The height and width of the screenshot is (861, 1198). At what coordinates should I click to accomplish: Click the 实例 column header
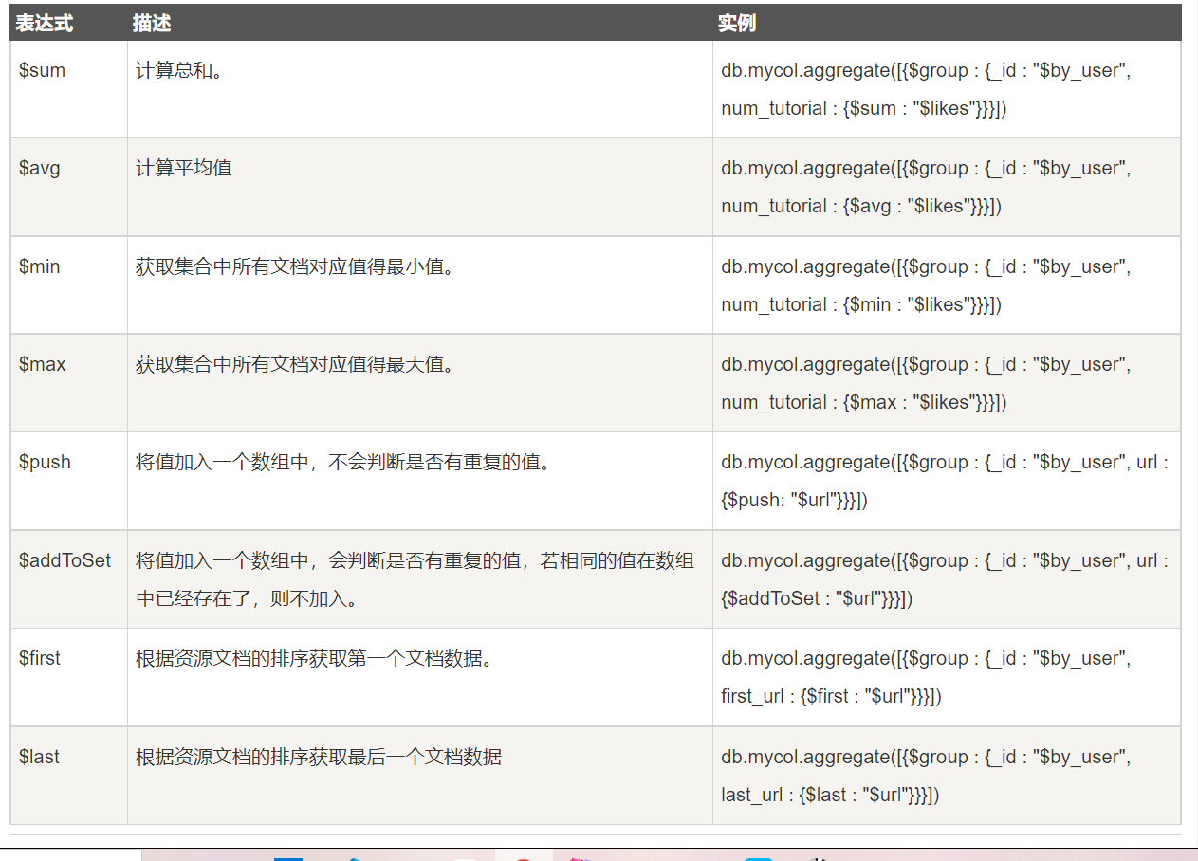click(x=736, y=24)
